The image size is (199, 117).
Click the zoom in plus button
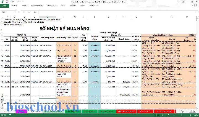point(190,115)
